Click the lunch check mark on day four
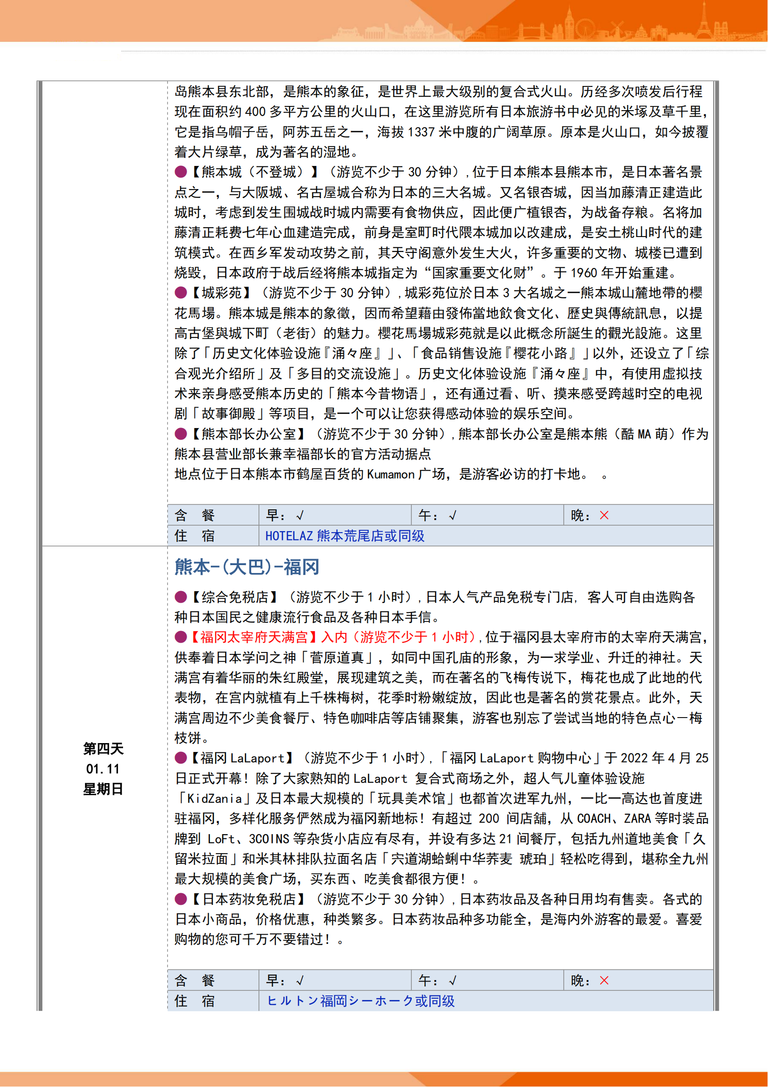Image resolution: width=768 pixels, height=1087 pixels. [453, 981]
